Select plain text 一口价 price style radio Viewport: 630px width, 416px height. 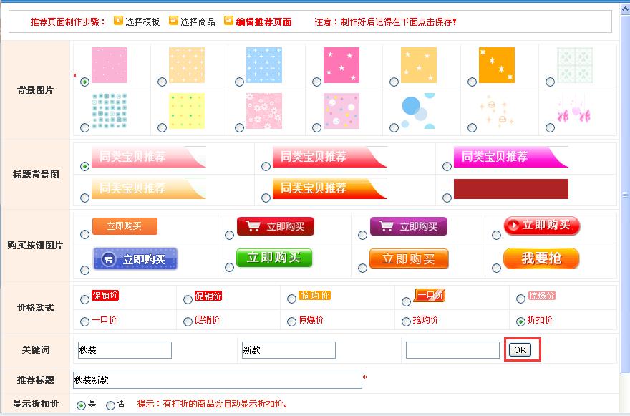[x=85, y=321]
